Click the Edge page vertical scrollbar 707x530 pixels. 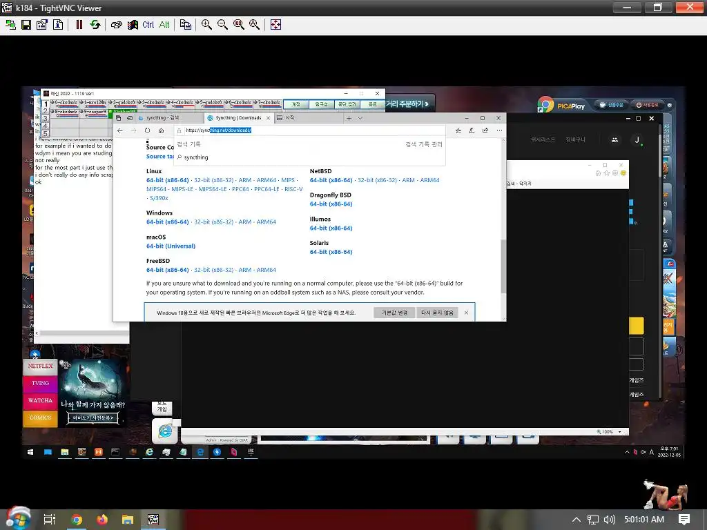(503, 266)
